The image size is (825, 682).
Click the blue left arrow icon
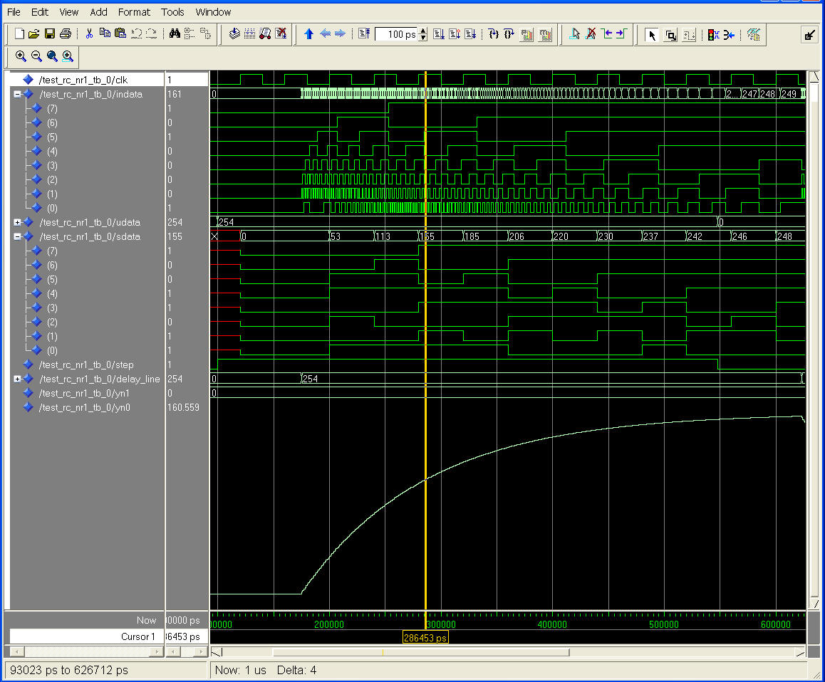click(x=325, y=34)
